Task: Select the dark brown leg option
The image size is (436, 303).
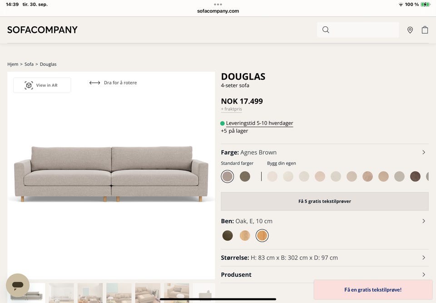Action: pyautogui.click(x=228, y=235)
